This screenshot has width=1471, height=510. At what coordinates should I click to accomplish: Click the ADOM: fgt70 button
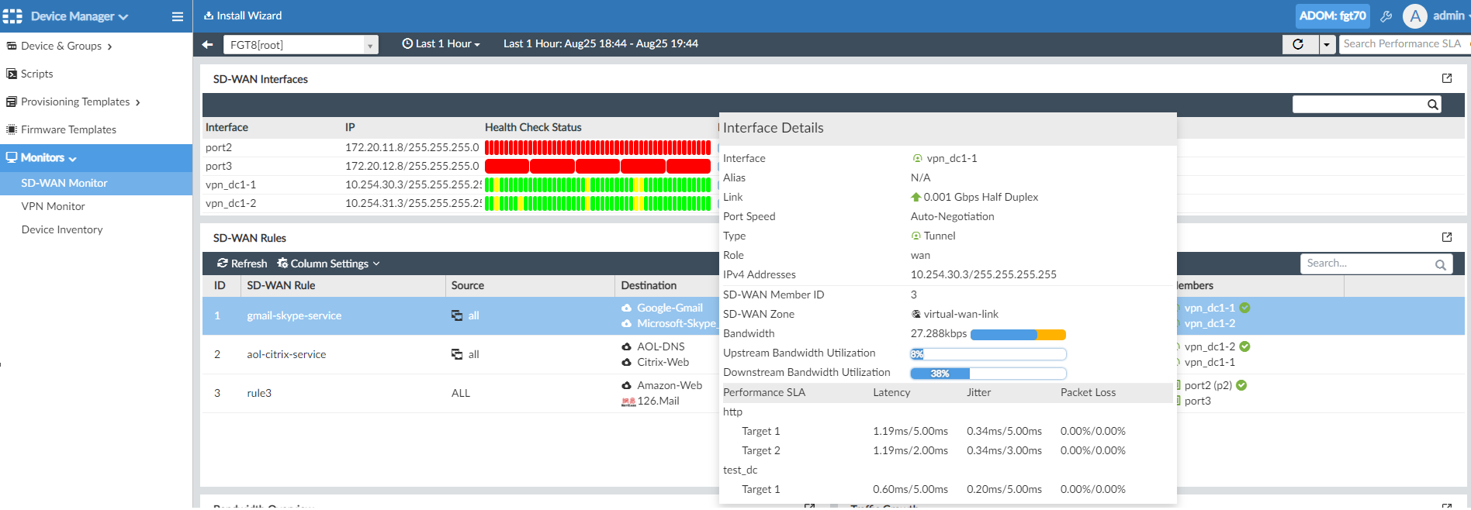click(1332, 16)
